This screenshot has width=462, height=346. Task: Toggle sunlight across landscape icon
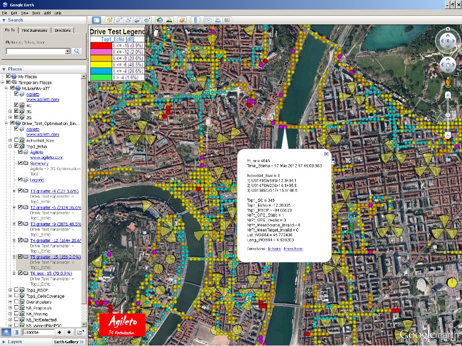[169, 20]
